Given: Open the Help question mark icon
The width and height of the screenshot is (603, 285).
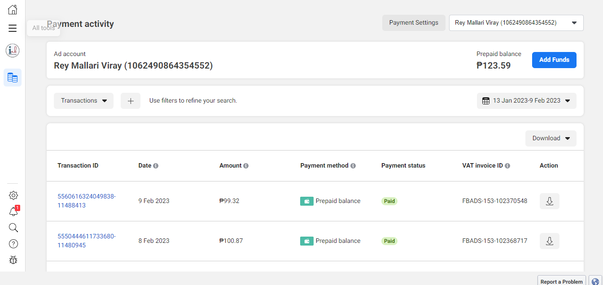Looking at the screenshot, I should 13,244.
